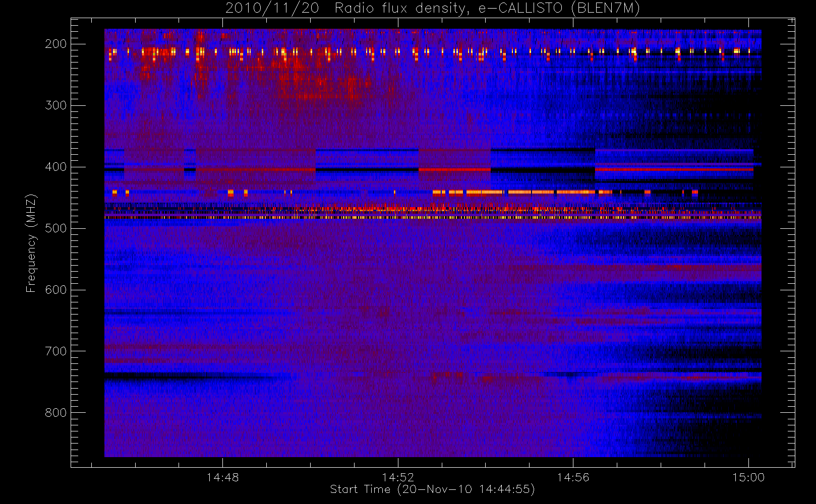
Task: Select the 600 frequency tick label
Action: click(x=56, y=290)
